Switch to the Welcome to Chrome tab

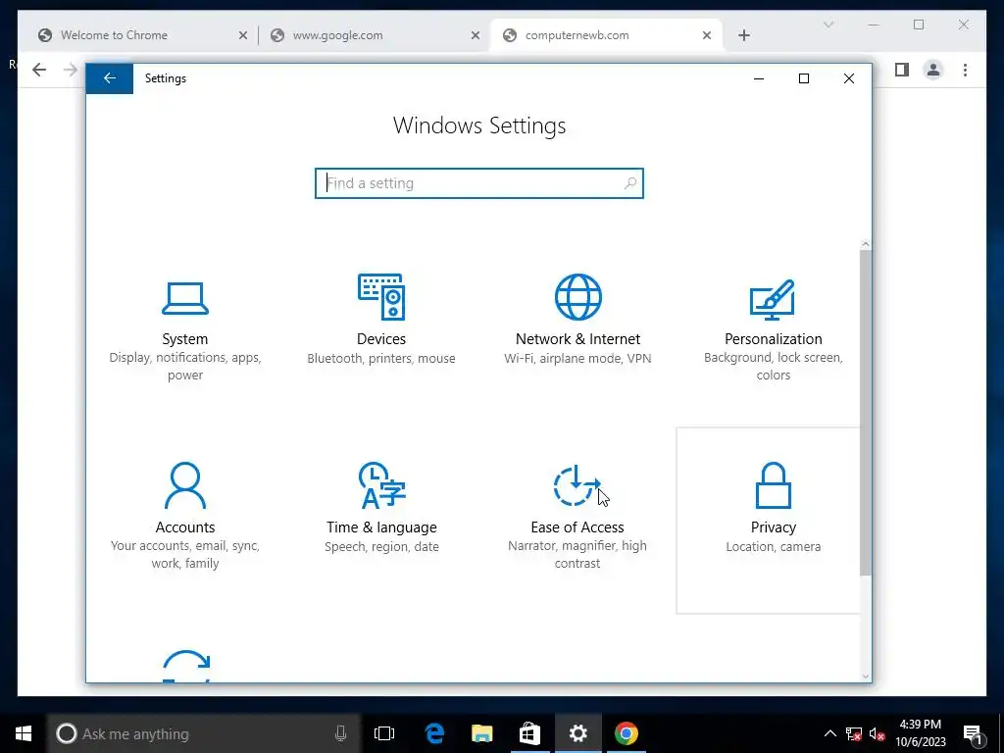[x=143, y=35]
